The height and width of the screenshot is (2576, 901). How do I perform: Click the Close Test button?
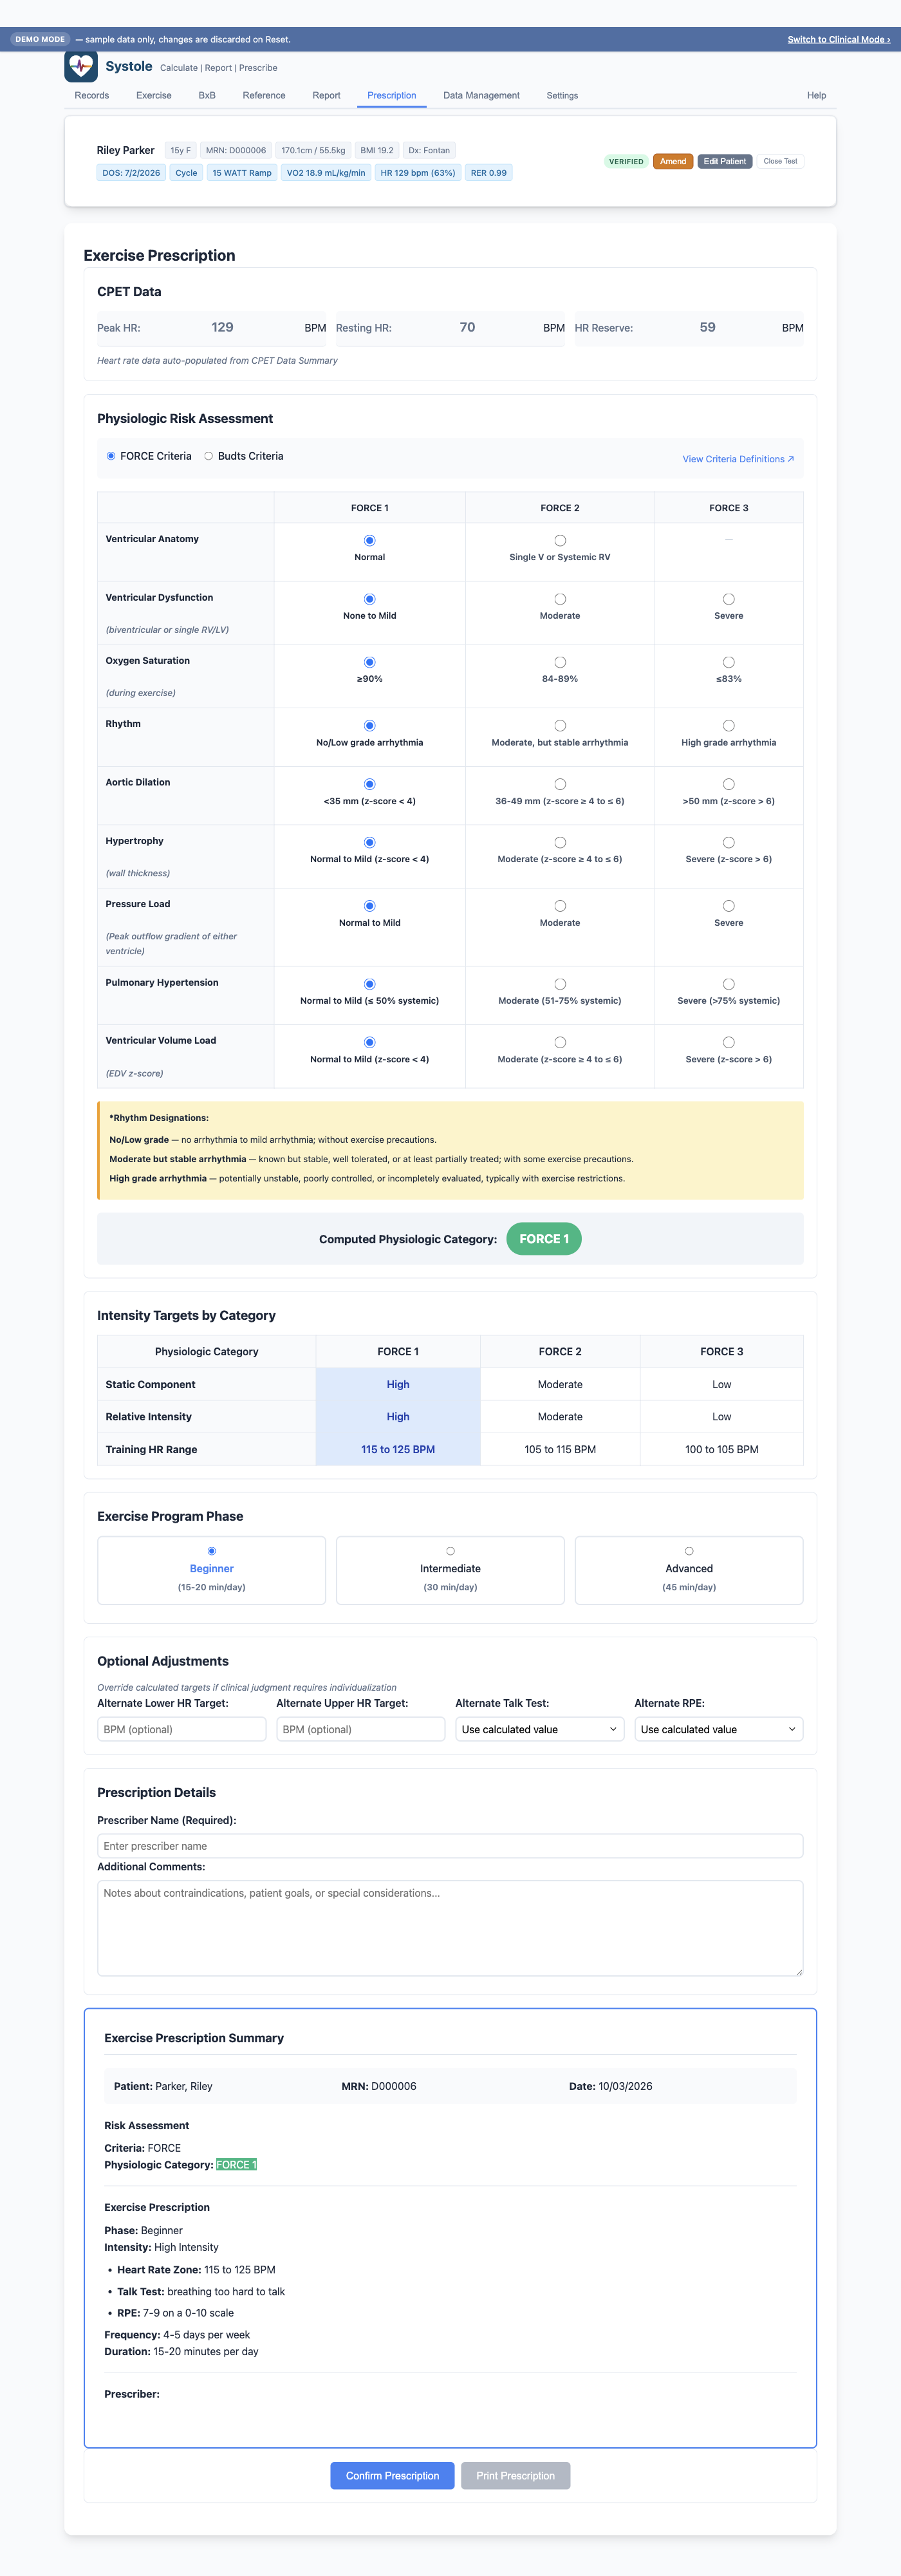coord(780,161)
